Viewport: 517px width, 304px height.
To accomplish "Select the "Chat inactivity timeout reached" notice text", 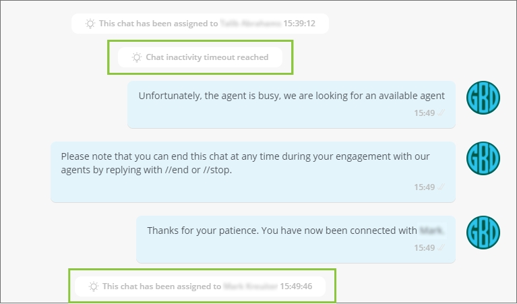I will click(207, 57).
